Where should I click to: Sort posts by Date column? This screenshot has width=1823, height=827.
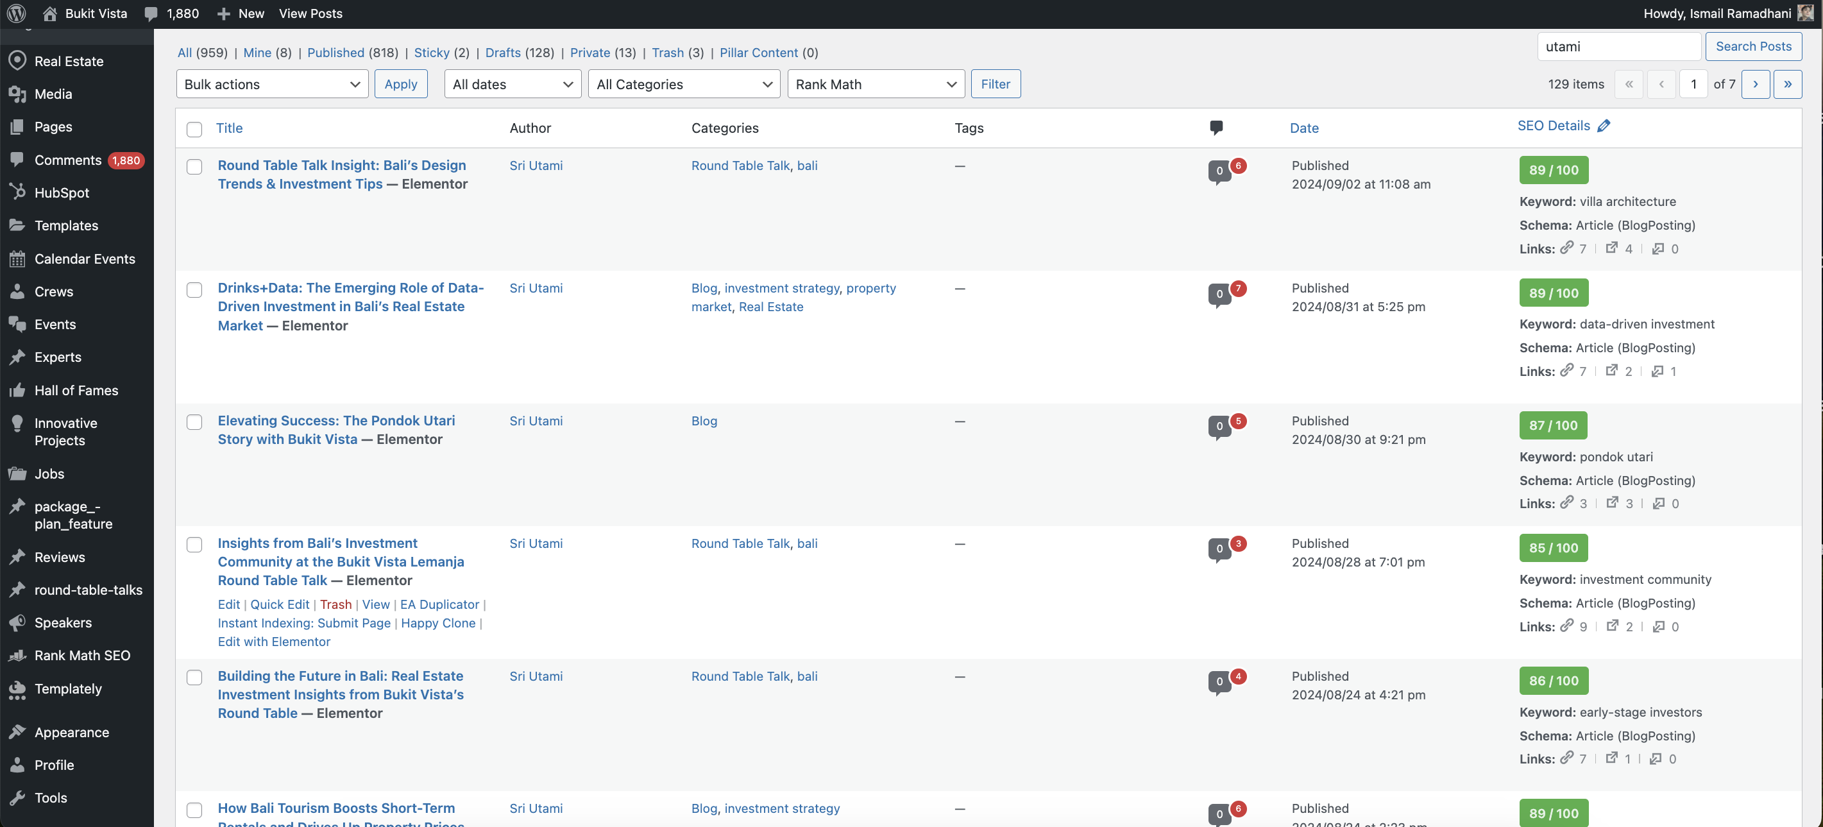tap(1304, 128)
